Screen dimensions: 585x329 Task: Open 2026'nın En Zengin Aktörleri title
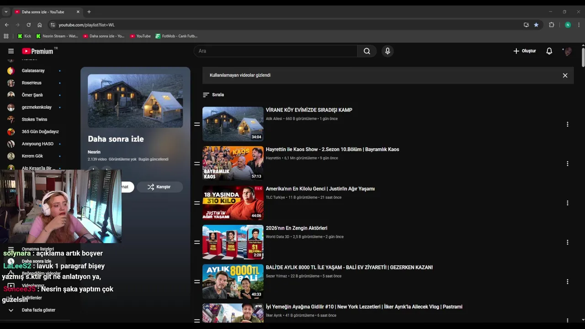tap(297, 228)
